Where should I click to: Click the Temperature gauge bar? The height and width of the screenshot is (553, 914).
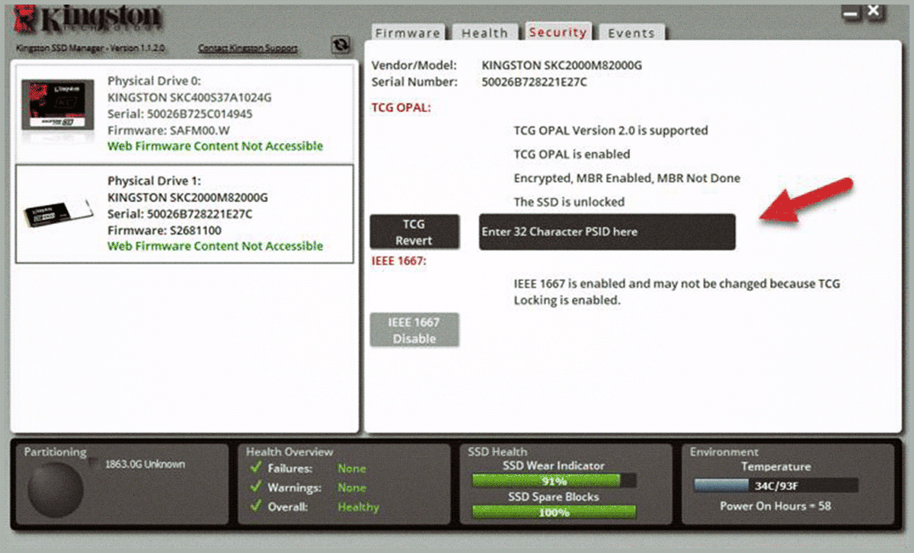tap(775, 485)
